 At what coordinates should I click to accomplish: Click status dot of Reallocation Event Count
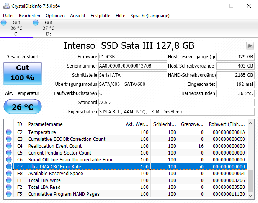[9, 146]
